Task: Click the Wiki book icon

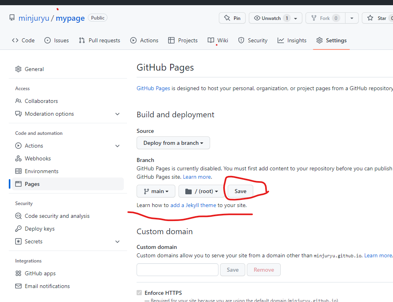Action: [211, 40]
